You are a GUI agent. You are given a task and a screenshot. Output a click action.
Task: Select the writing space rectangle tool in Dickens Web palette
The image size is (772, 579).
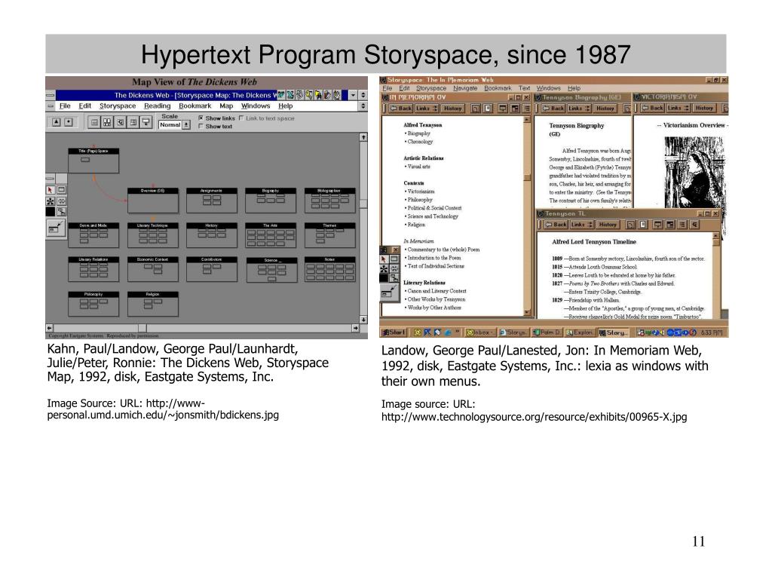pos(62,190)
